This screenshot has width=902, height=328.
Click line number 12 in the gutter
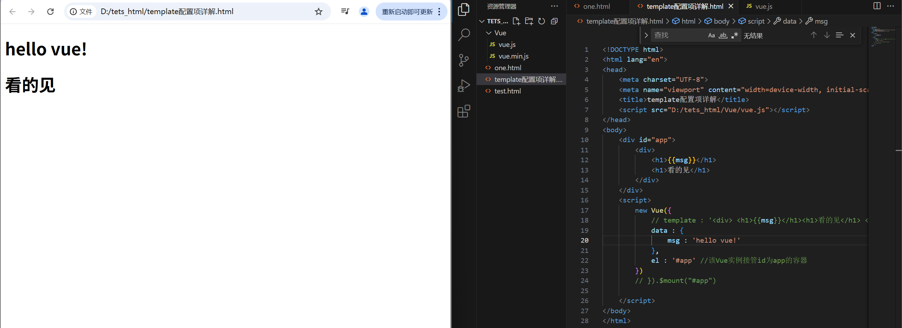584,160
